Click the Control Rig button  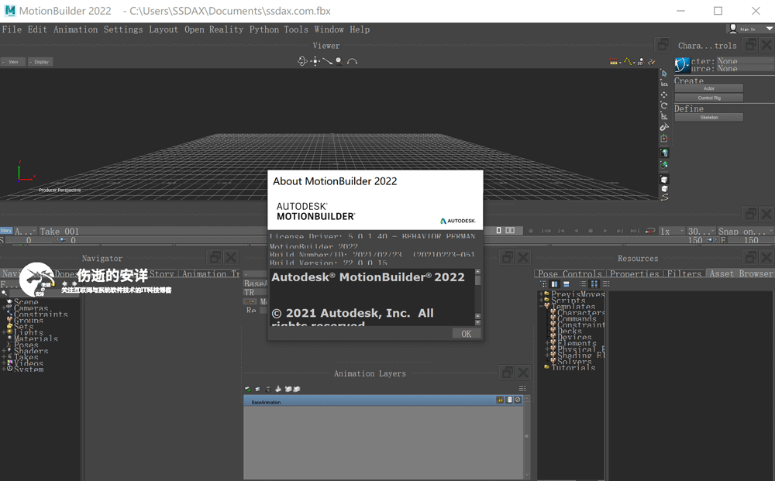tap(709, 98)
